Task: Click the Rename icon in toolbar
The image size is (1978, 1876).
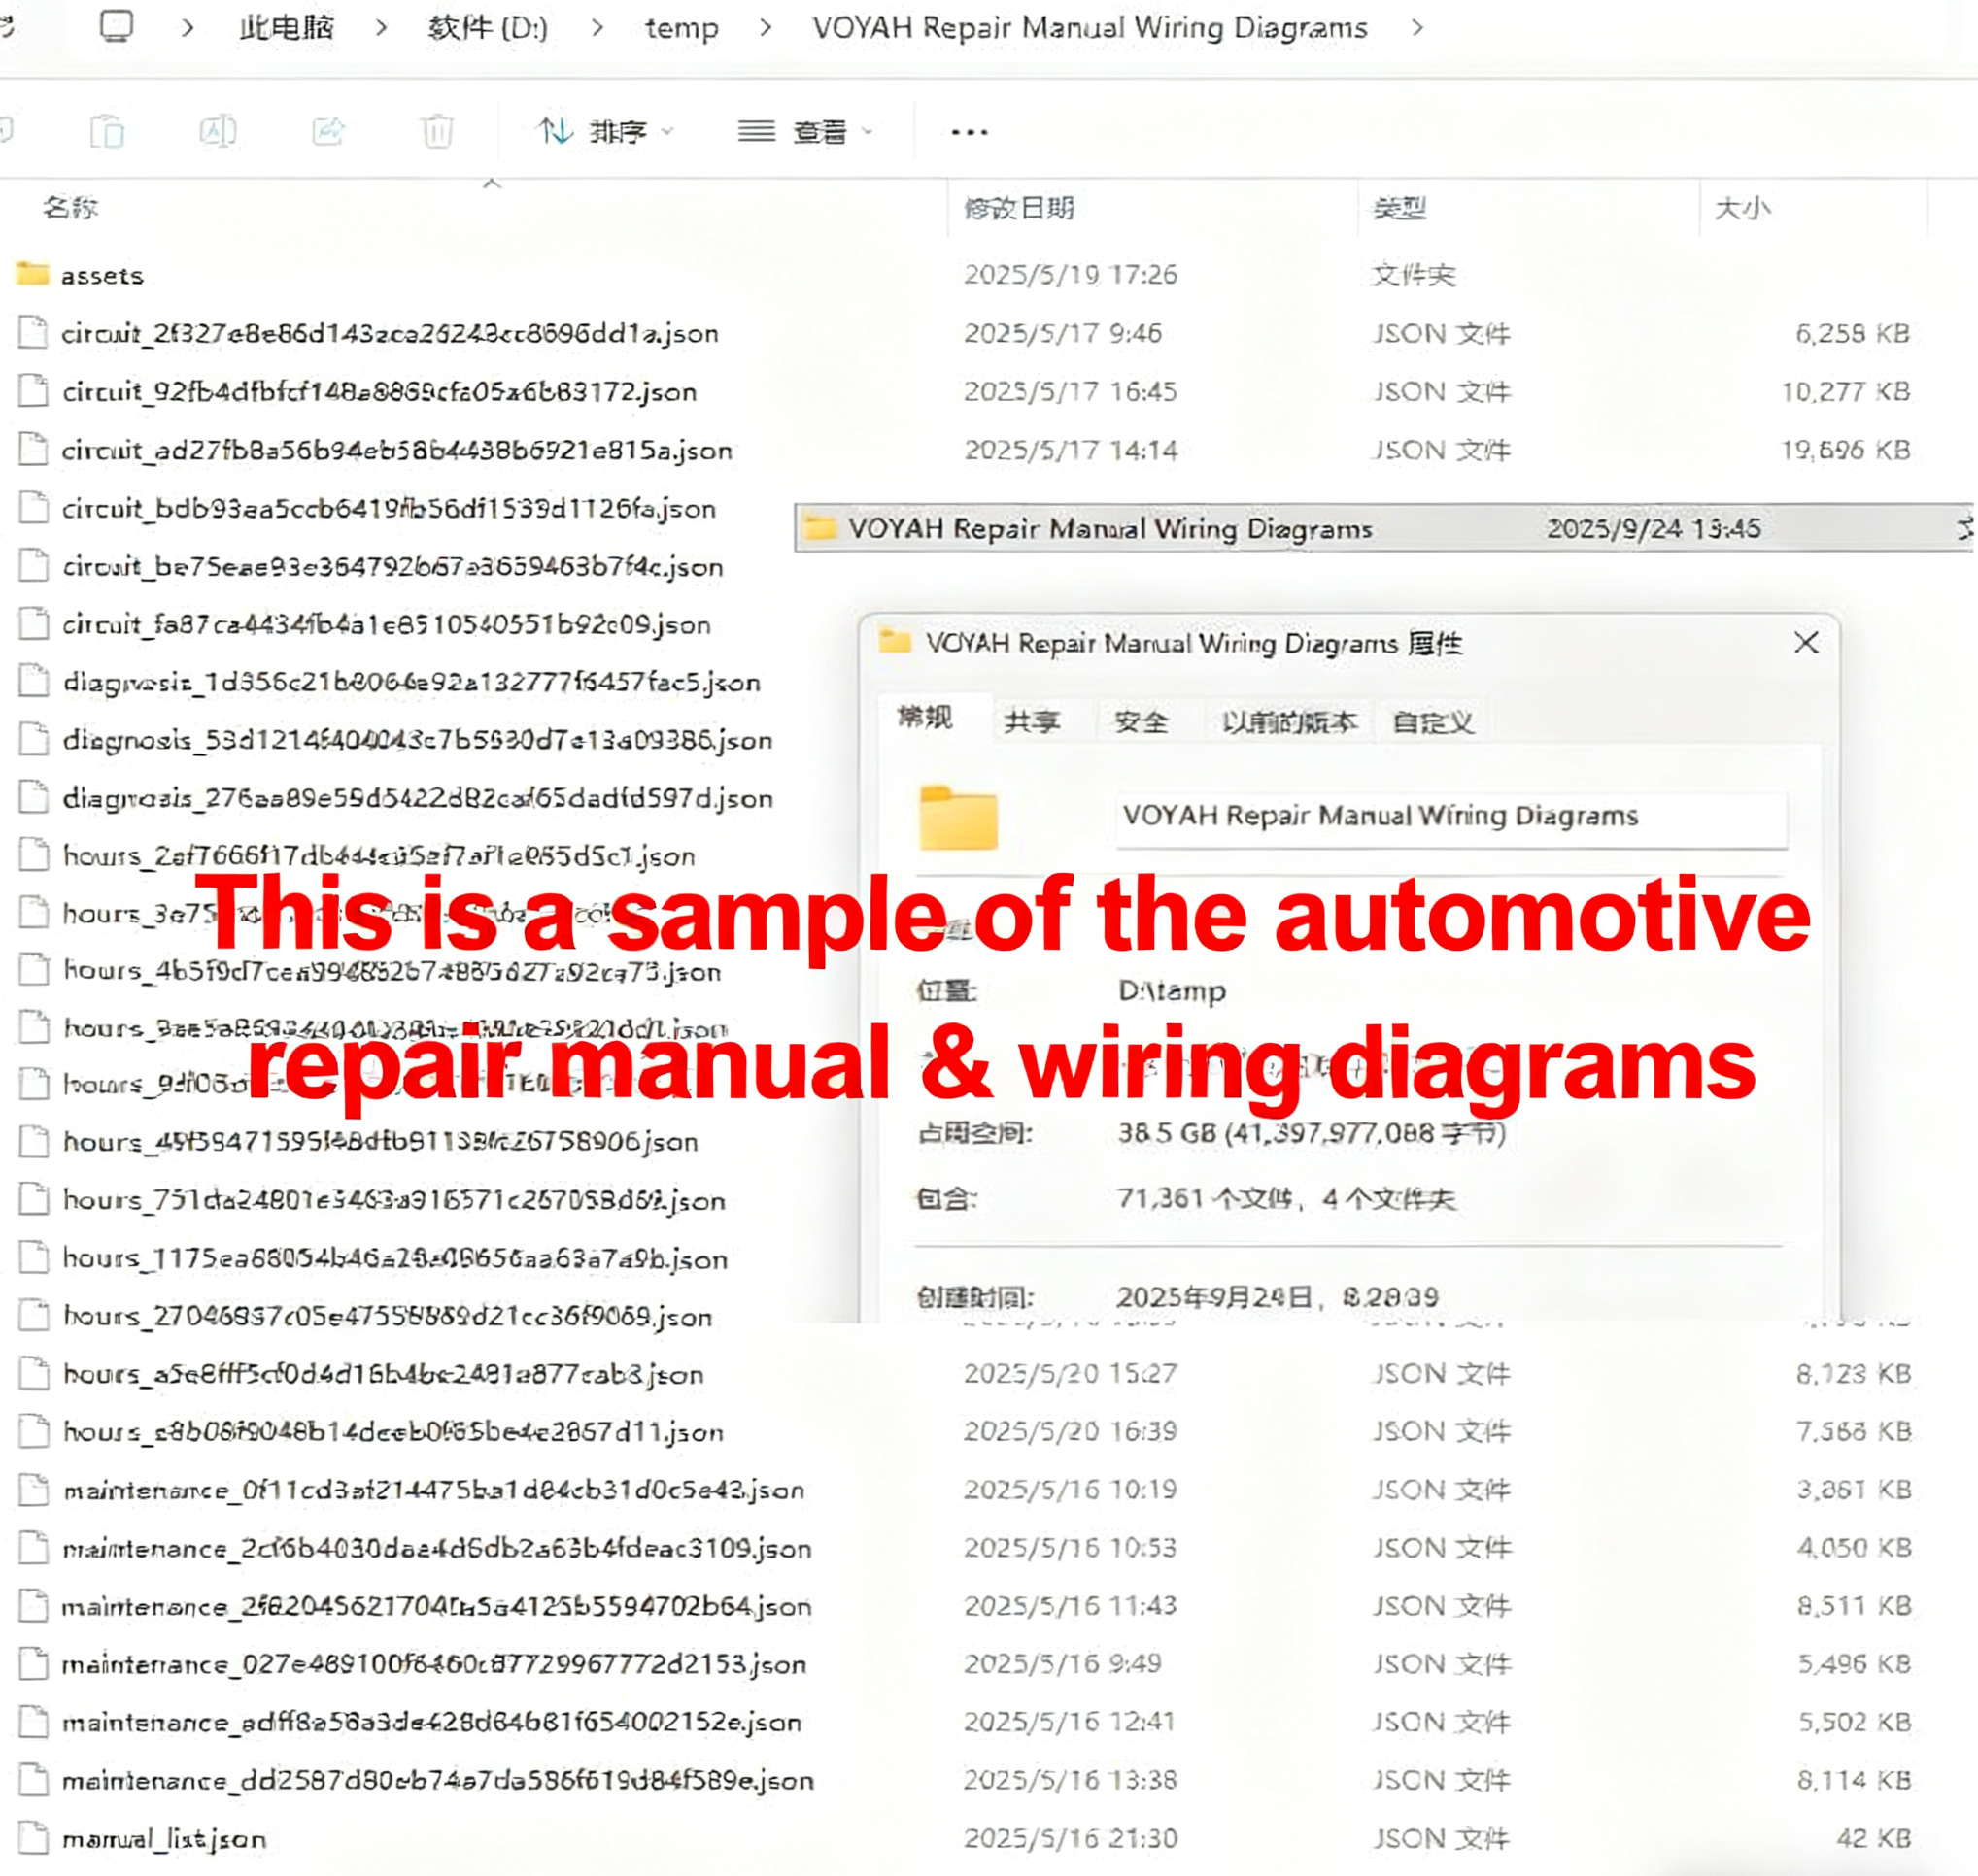Action: (x=219, y=131)
